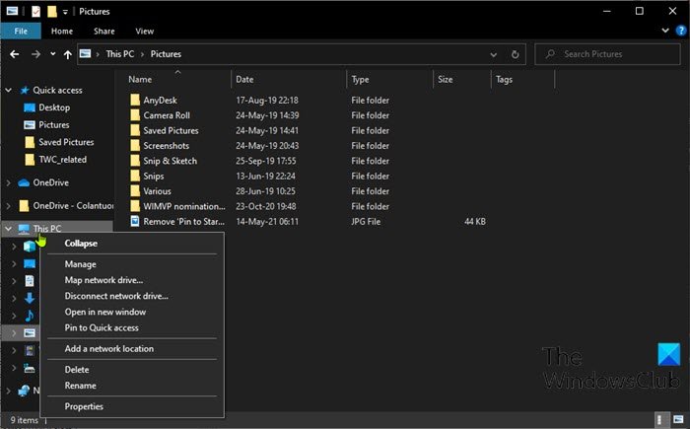The width and height of the screenshot is (690, 429).
Task: Select TWC_related in the navigation pane
Action: coord(62,160)
